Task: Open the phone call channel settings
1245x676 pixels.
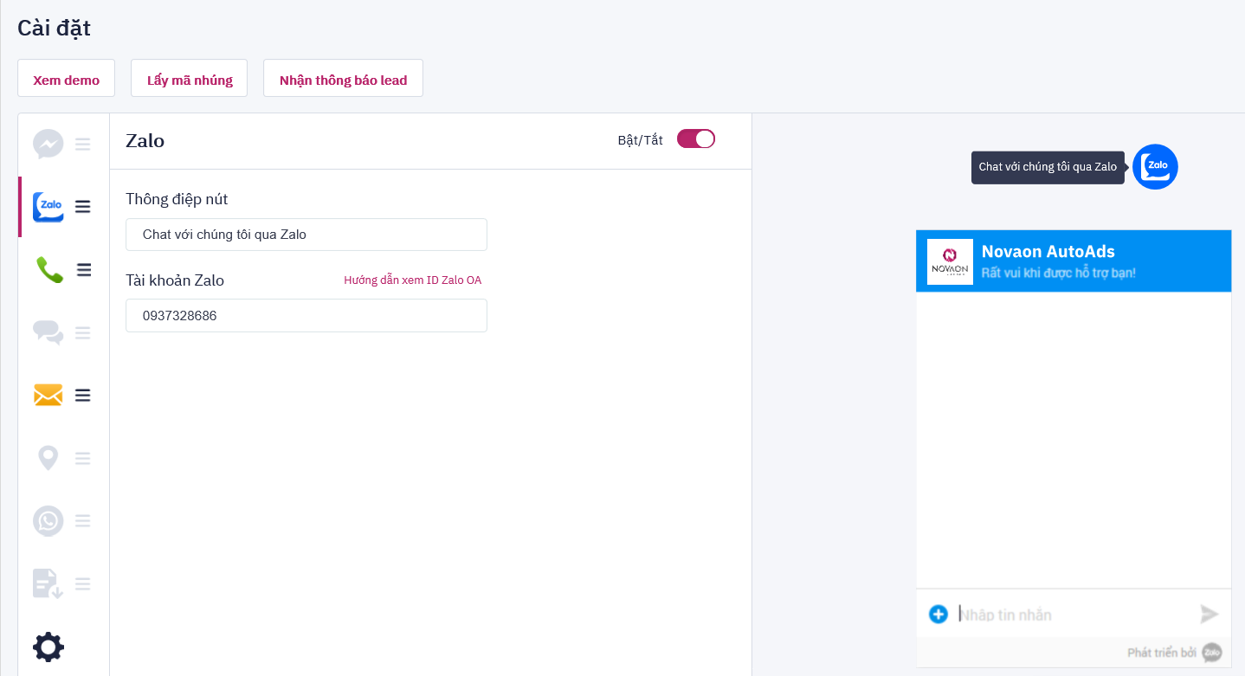Action: pos(49,270)
